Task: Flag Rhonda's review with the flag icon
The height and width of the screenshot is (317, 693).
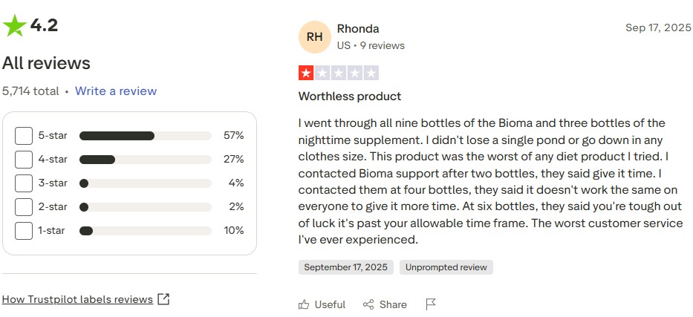Action: (431, 304)
